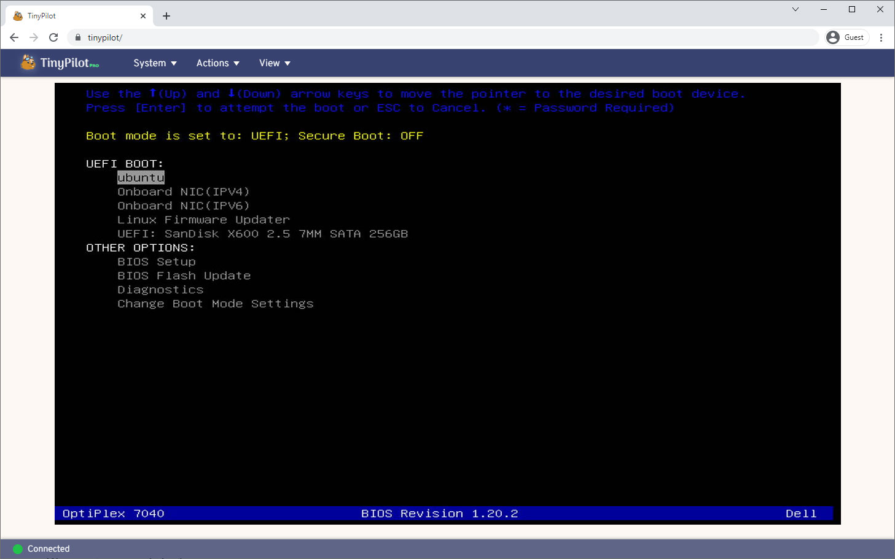Close the TinyPilot tab
895x559 pixels.
(143, 16)
